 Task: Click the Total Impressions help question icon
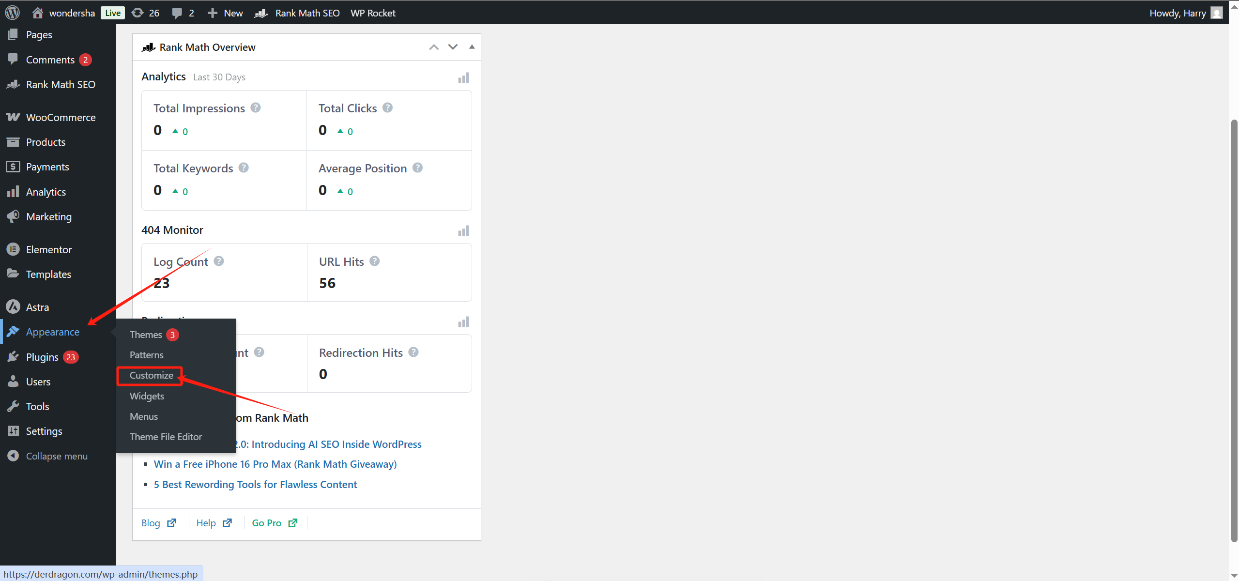256,107
